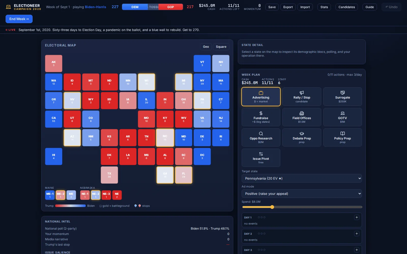
Task: Select the Nevada state tile
Action: coord(72,101)
